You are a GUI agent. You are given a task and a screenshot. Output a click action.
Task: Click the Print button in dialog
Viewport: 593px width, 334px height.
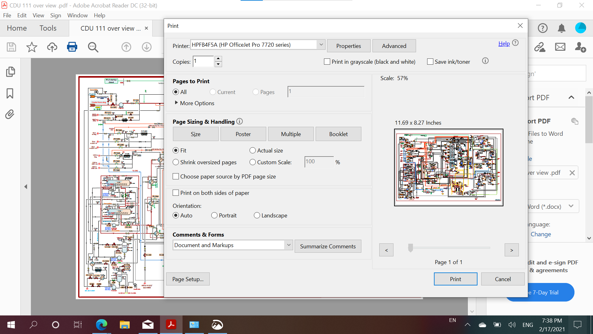tap(456, 279)
